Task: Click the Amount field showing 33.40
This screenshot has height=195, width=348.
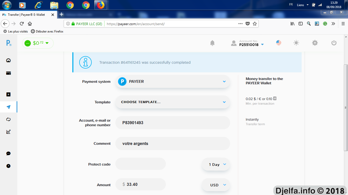Action: click(141, 185)
